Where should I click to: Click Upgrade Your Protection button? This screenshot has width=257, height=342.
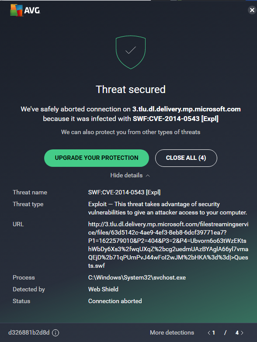coord(97,158)
